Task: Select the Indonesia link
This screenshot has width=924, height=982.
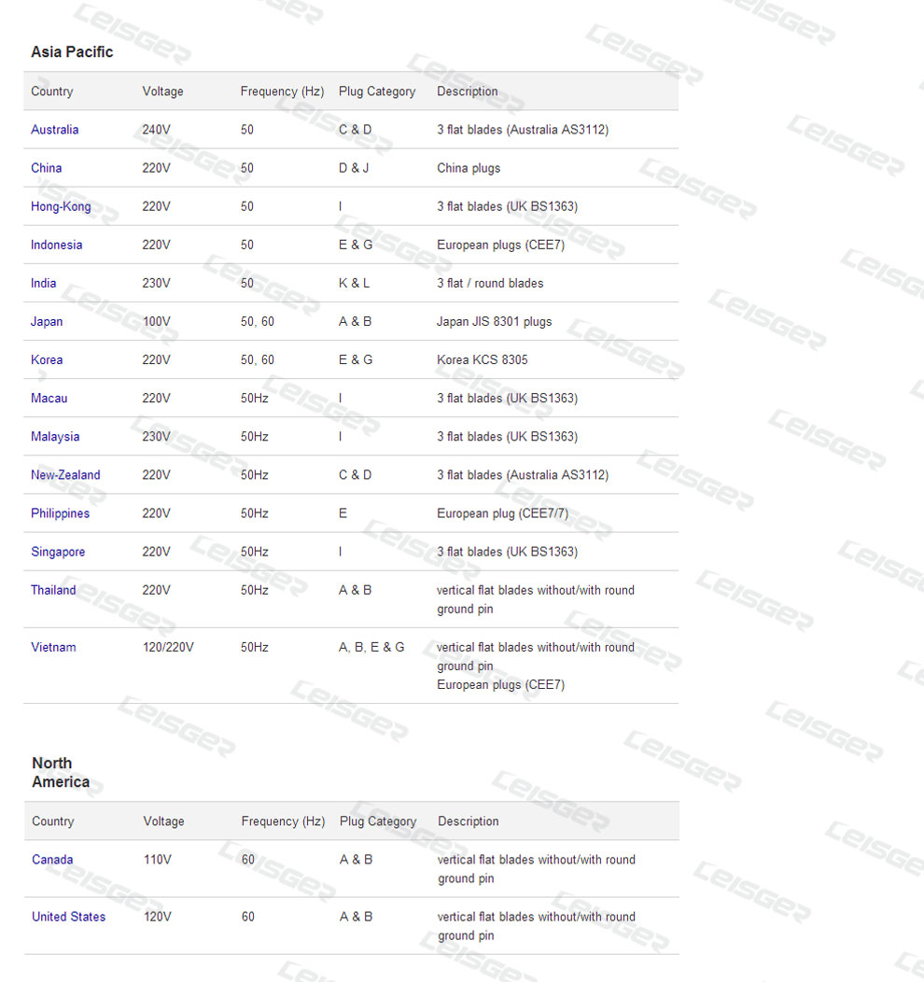Action: [56, 245]
